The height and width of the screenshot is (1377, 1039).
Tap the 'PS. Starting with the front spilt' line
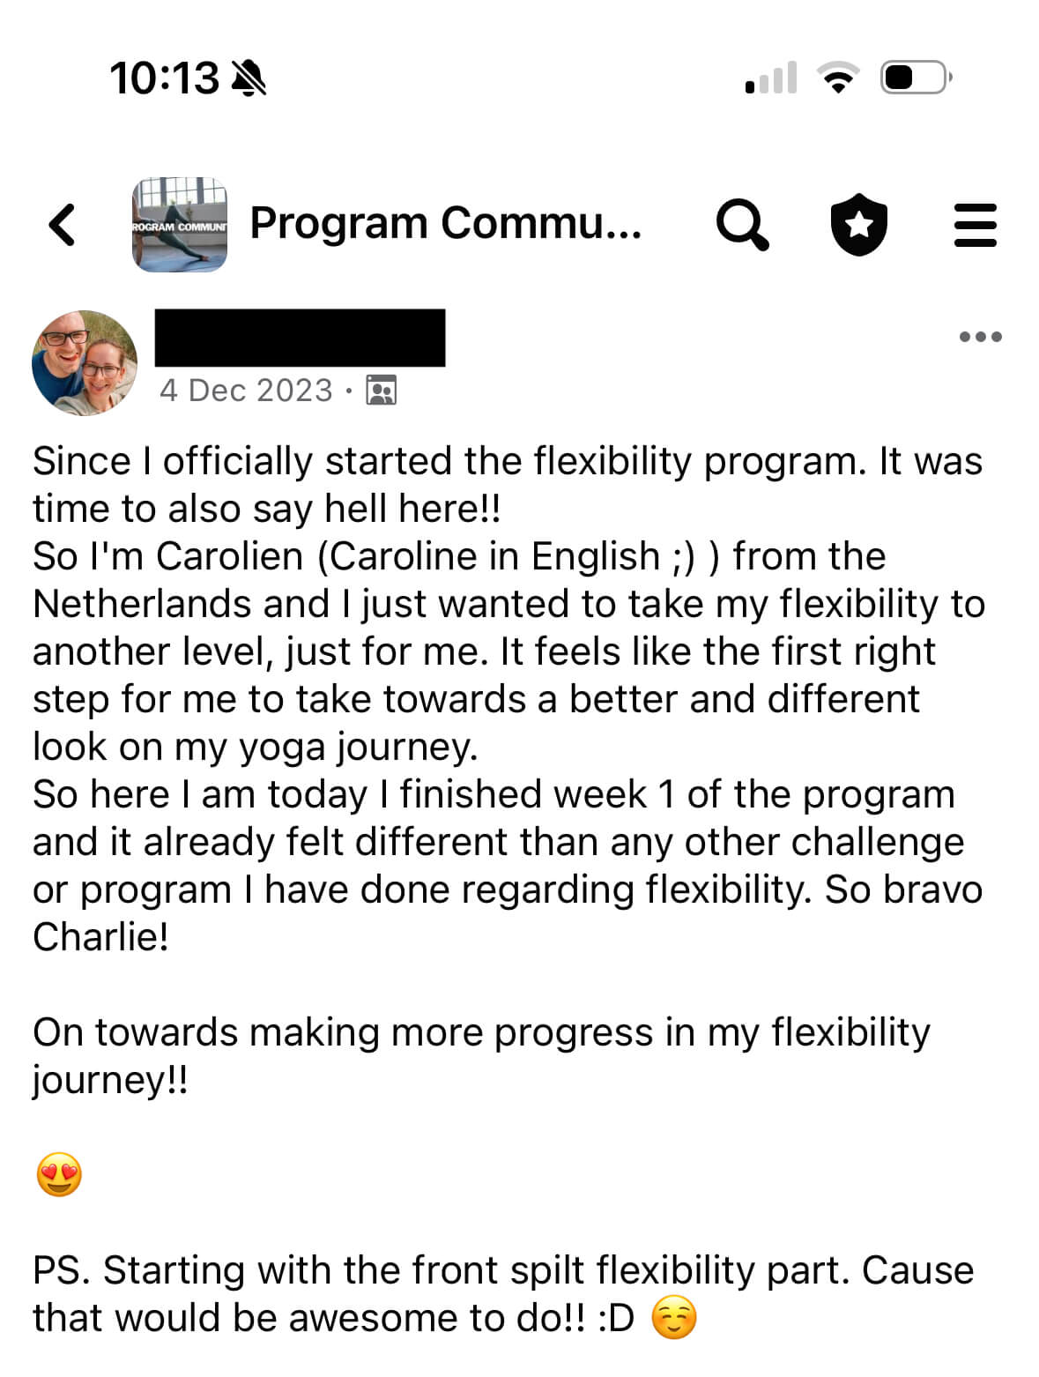[502, 1271]
